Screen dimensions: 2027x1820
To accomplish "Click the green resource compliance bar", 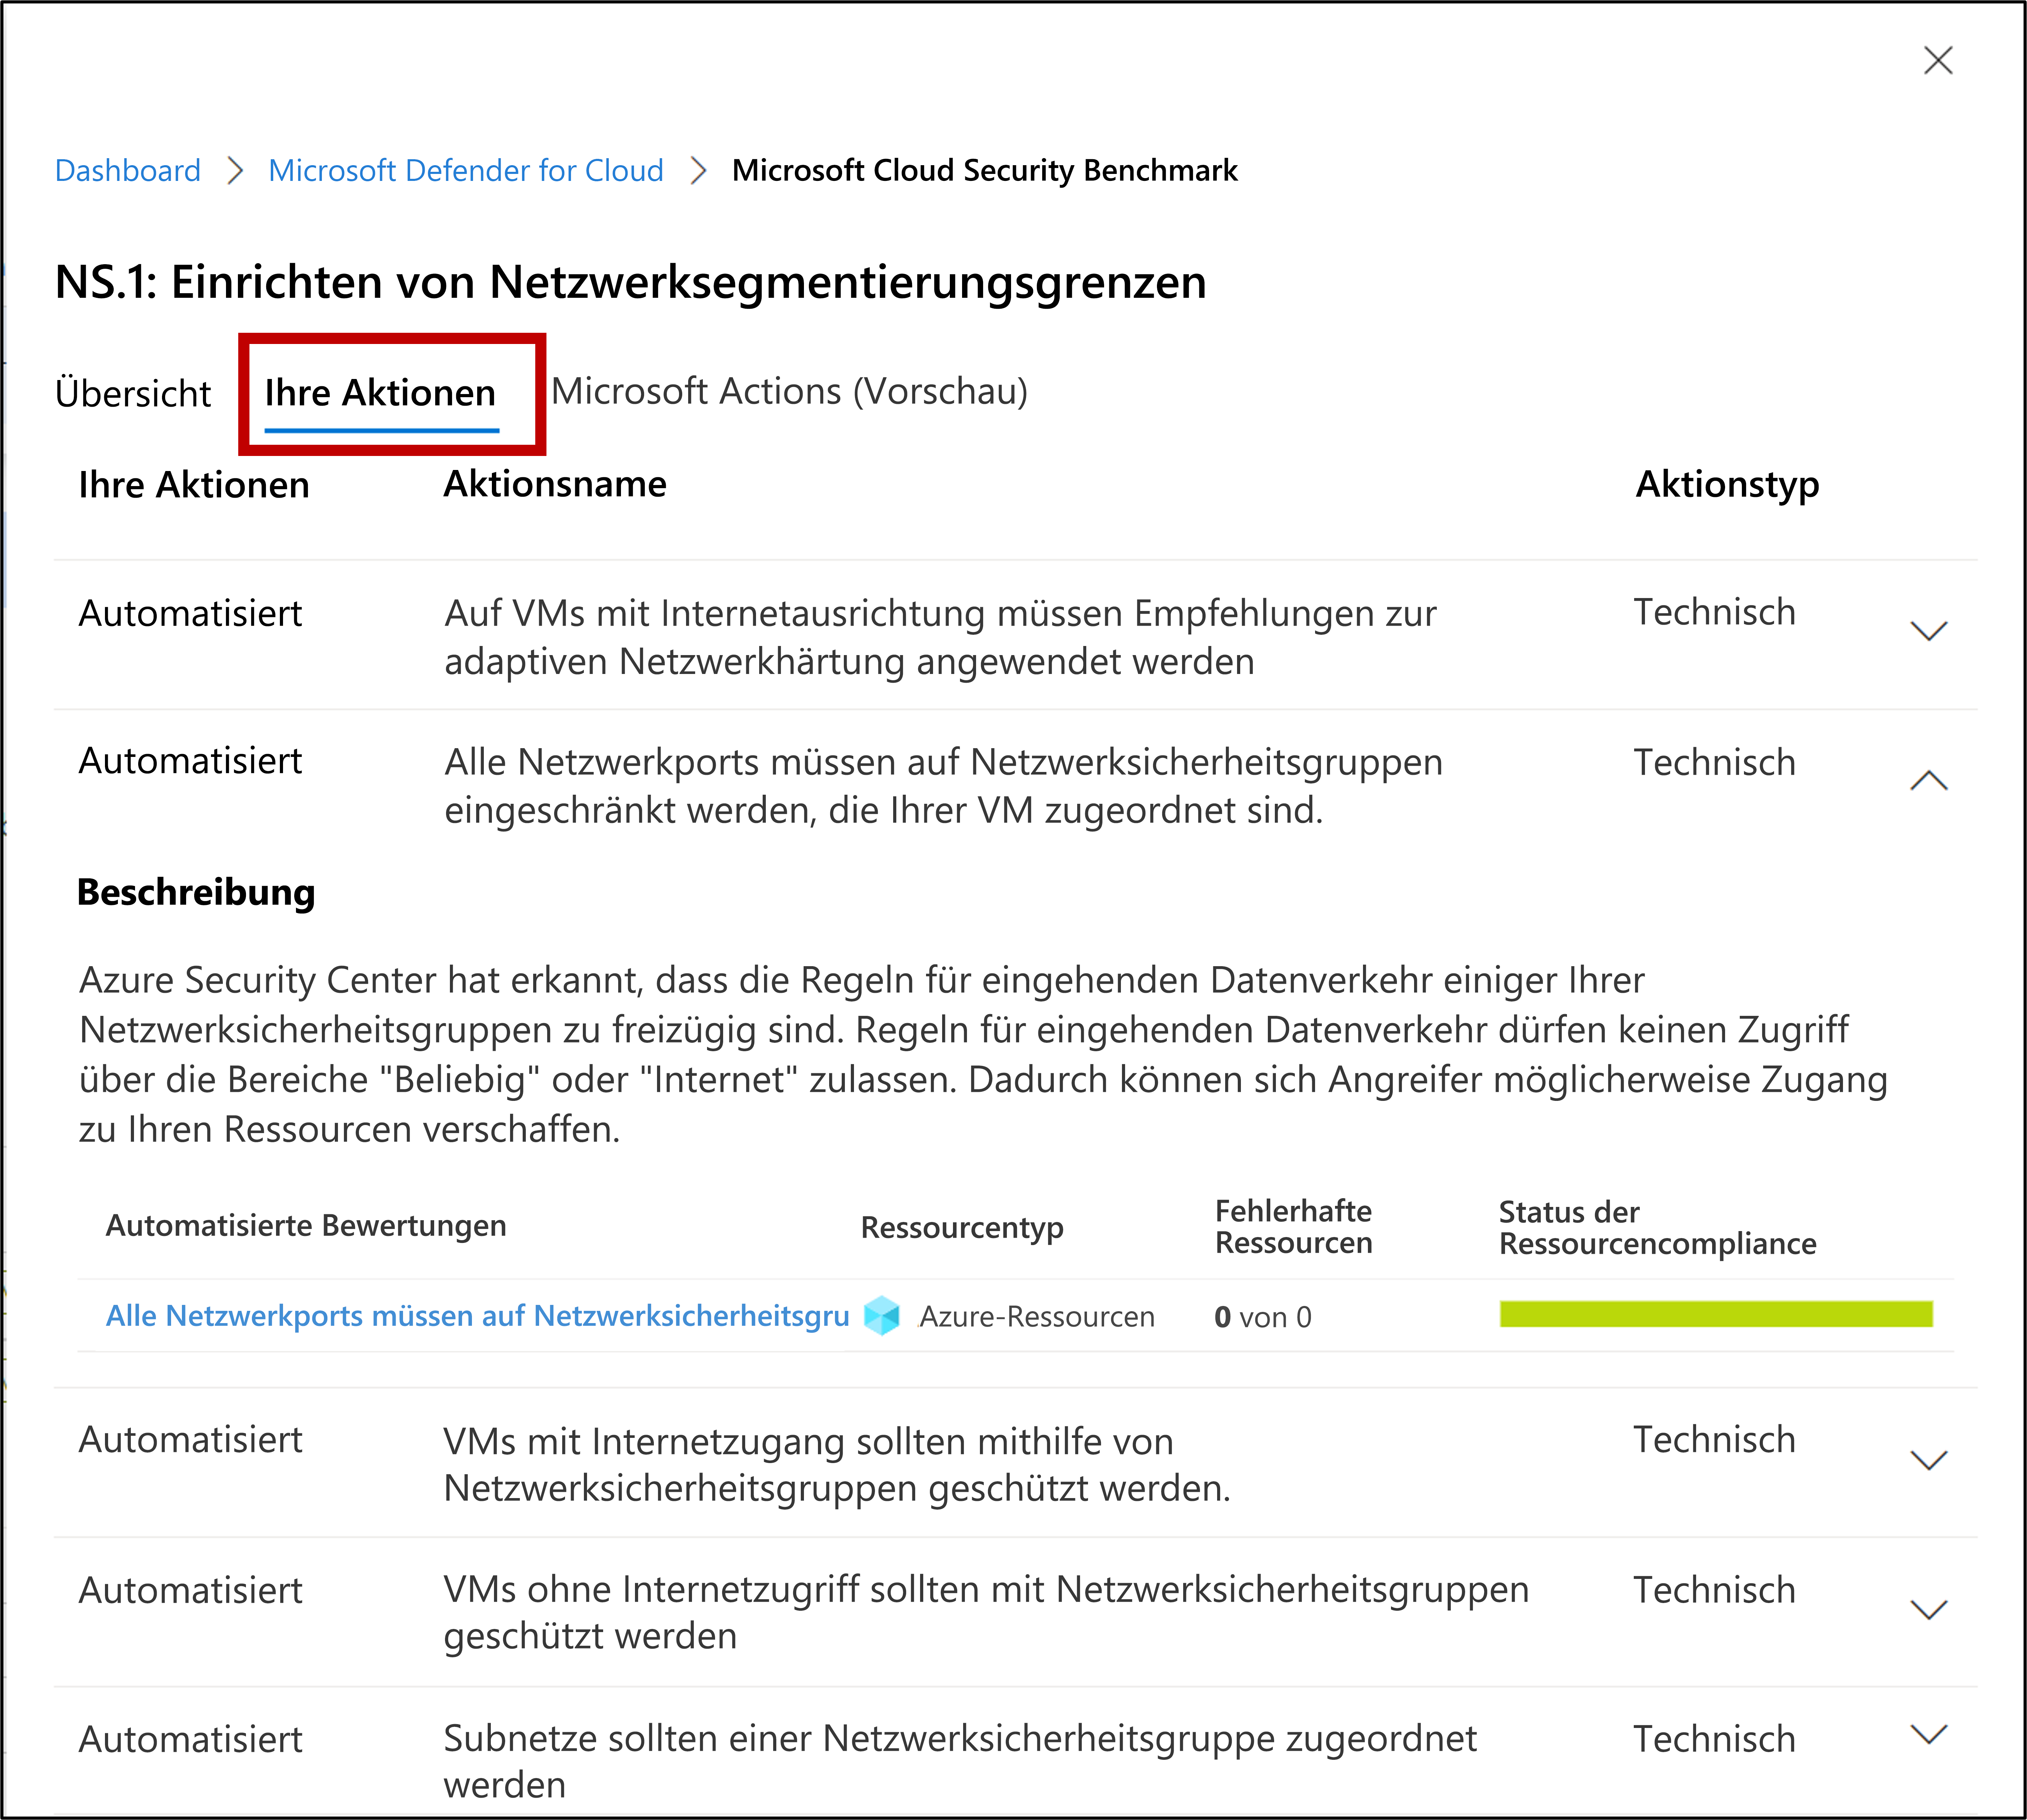I will (x=1716, y=1314).
